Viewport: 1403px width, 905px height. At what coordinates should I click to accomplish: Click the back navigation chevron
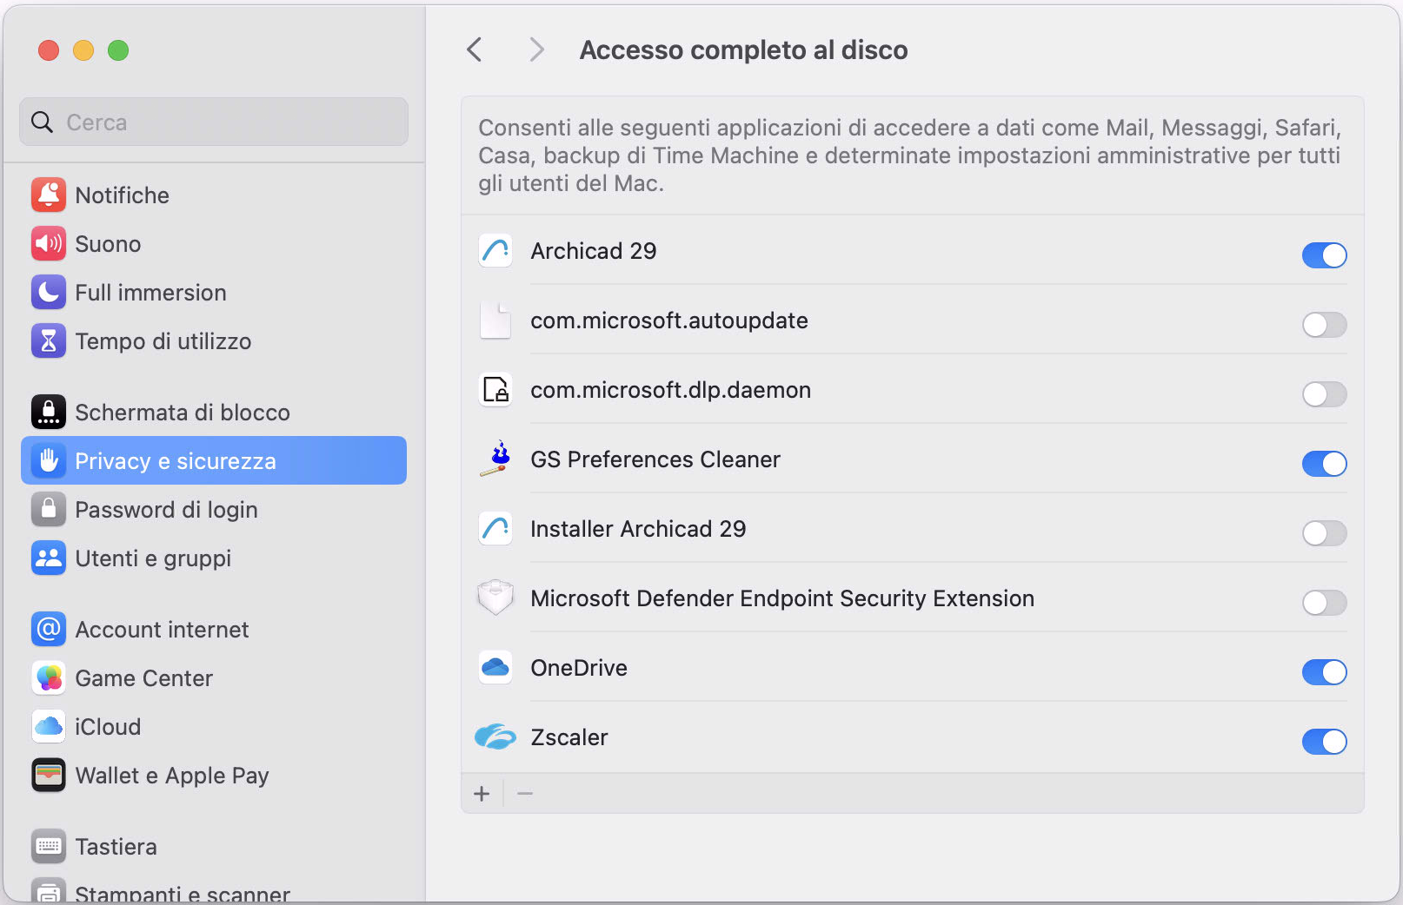pos(474,50)
